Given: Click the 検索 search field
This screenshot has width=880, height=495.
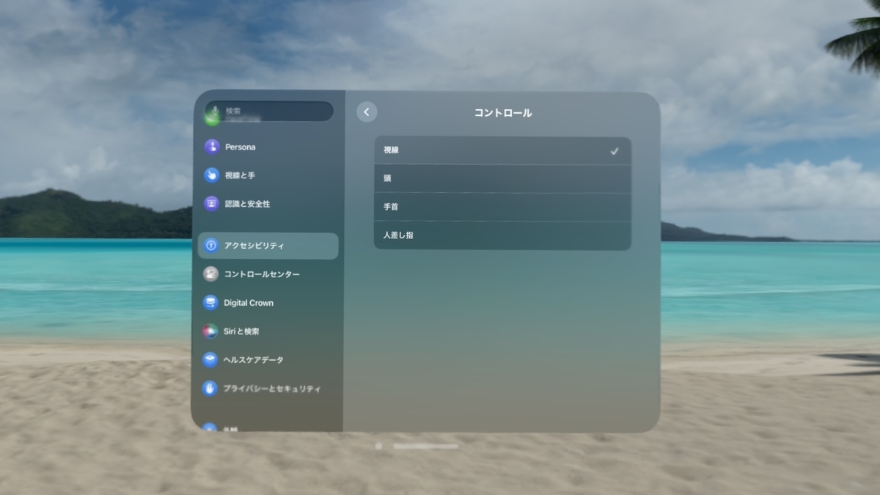Looking at the screenshot, I should point(269,111).
